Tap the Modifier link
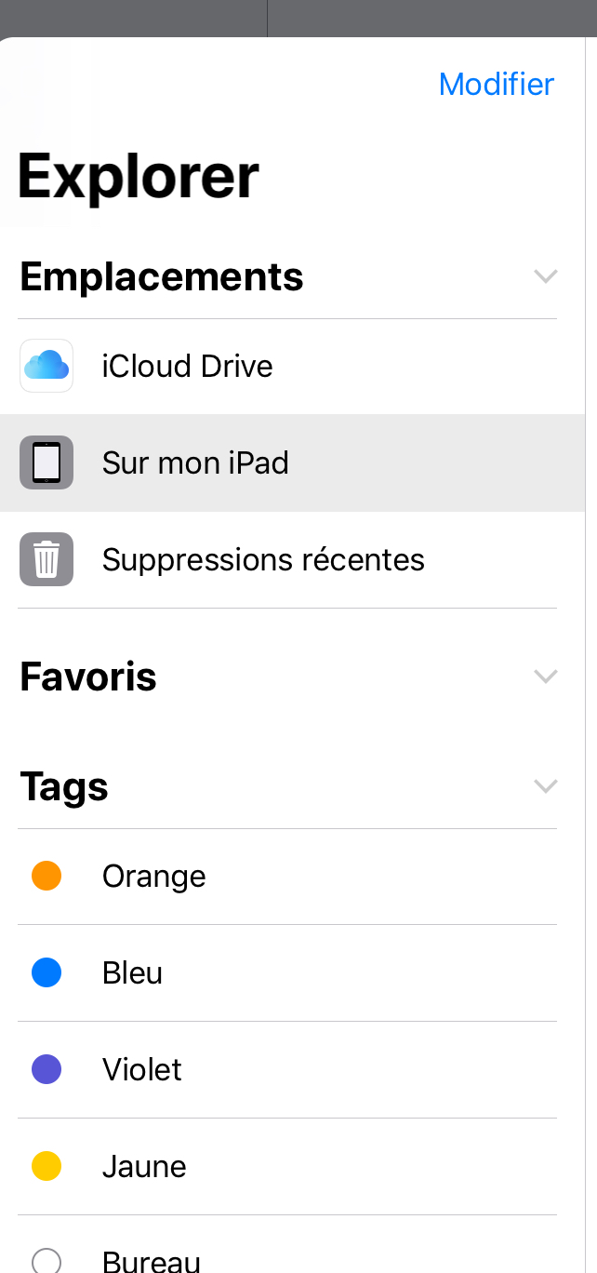Image resolution: width=597 pixels, height=1273 pixels. coord(497,84)
